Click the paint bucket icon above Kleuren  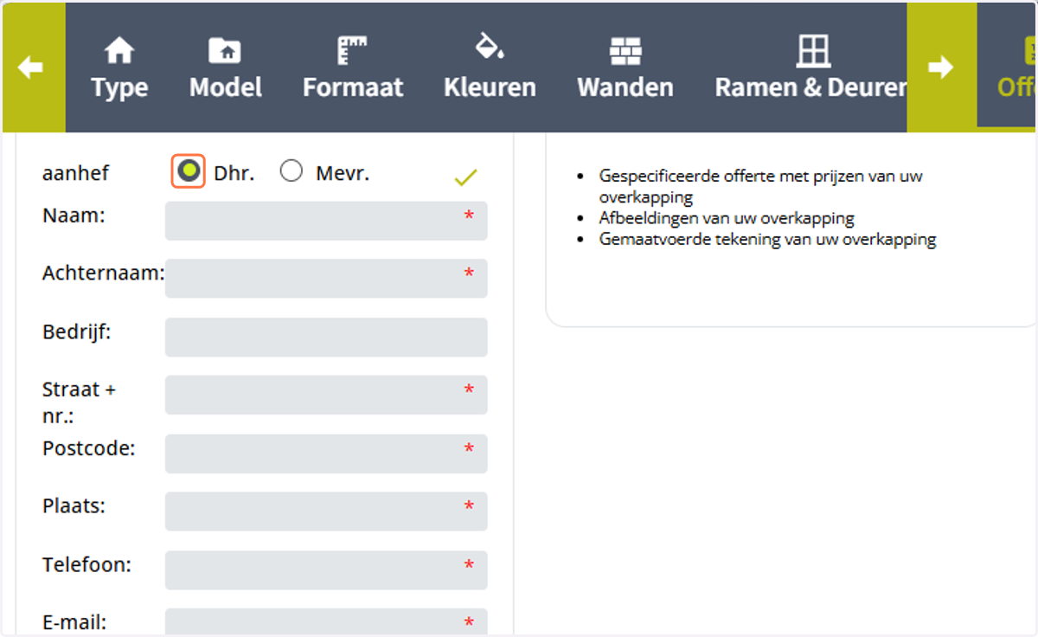point(490,48)
